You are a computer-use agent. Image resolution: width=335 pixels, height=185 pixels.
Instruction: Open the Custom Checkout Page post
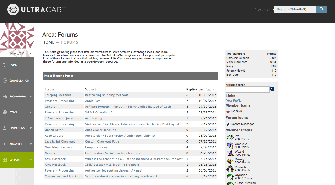102,141
